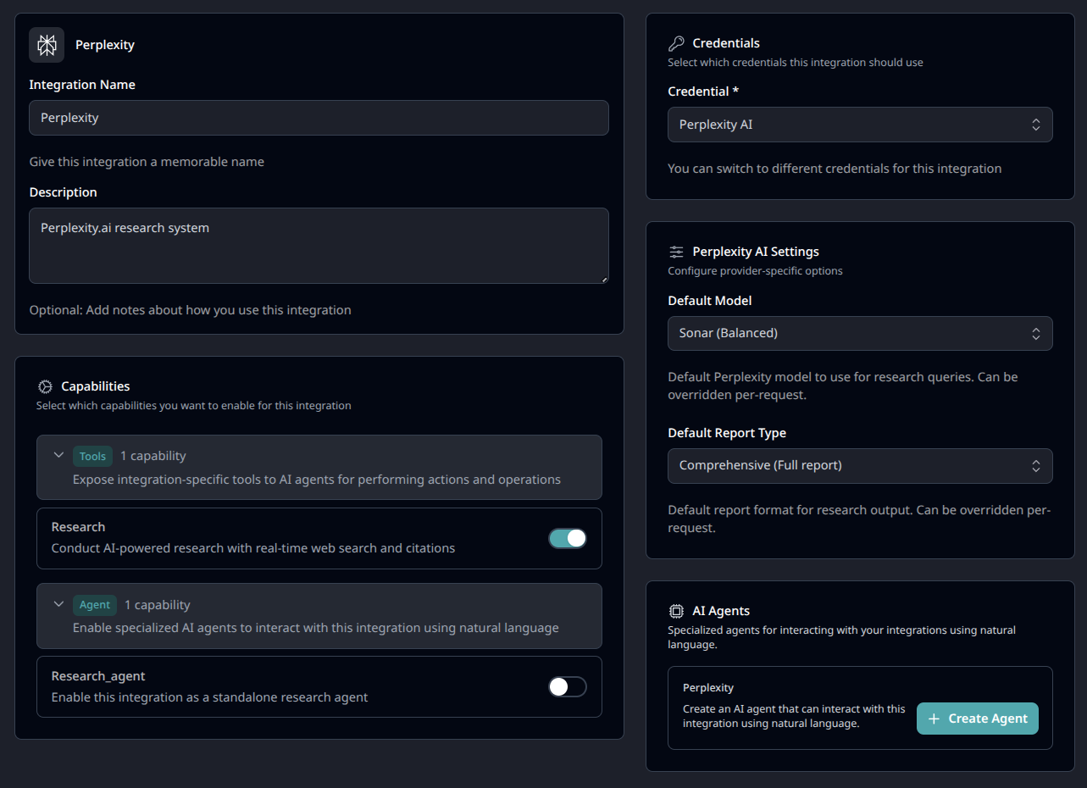Click "You can switch to different credentials" text
The image size is (1087, 788).
point(835,169)
